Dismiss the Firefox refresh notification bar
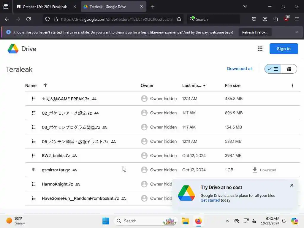This screenshot has width=304, height=228. pos(297,32)
